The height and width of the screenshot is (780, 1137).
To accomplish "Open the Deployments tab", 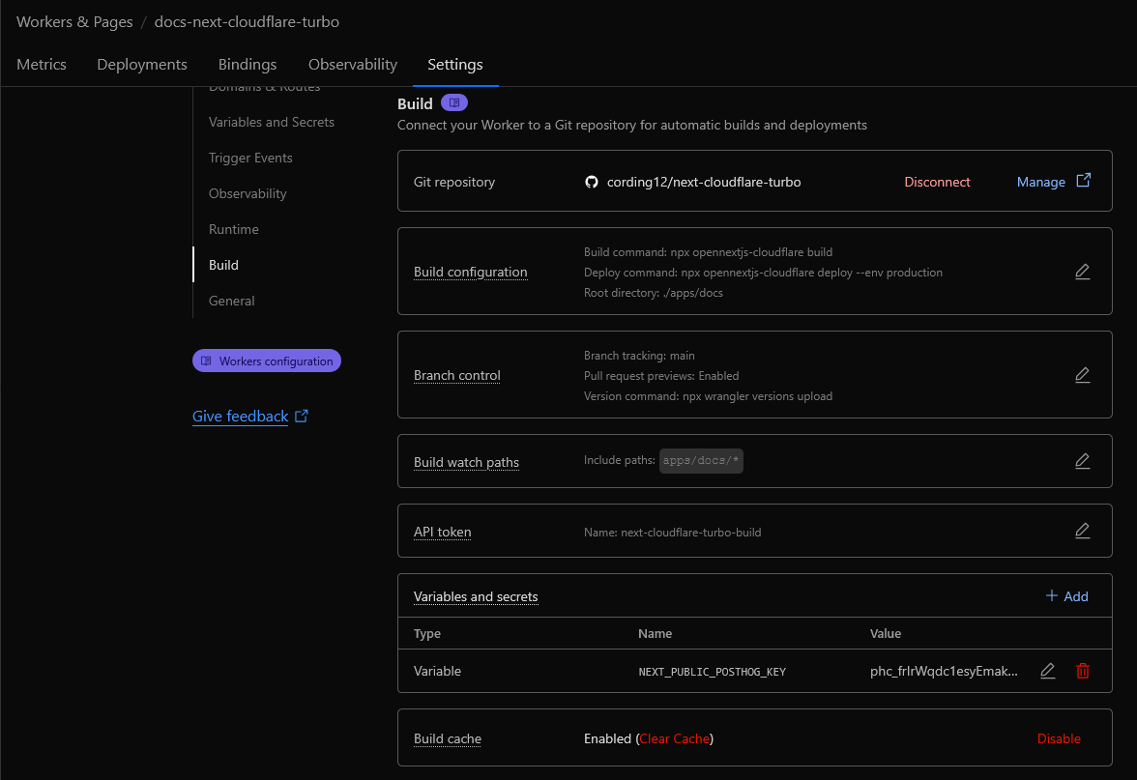I will click(x=142, y=65).
